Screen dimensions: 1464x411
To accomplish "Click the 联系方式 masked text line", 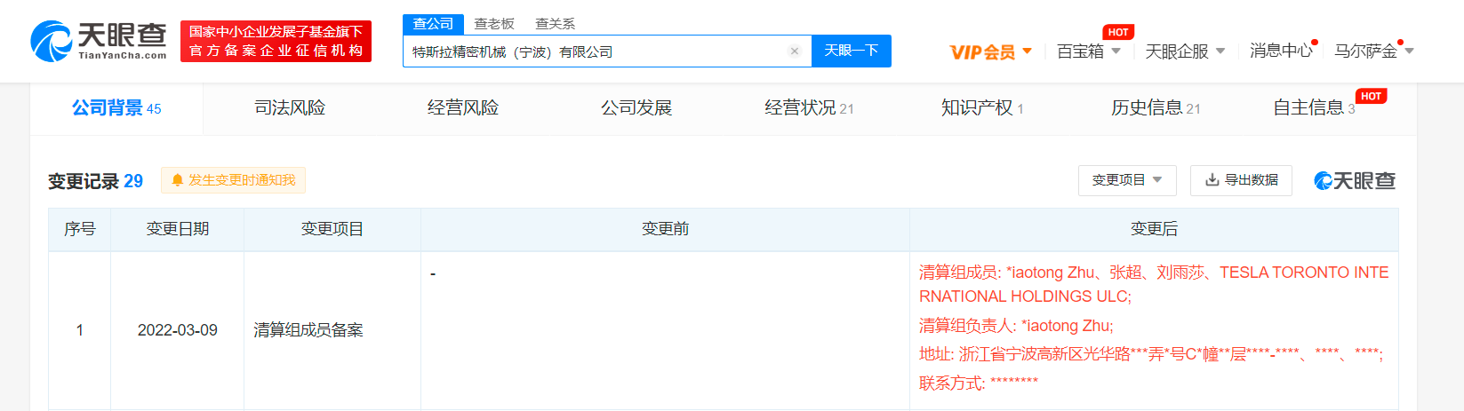I will click(979, 383).
